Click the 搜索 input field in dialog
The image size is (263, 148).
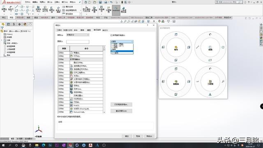tap(78, 42)
